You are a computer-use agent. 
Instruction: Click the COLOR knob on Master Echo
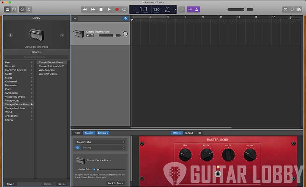pos(228,155)
